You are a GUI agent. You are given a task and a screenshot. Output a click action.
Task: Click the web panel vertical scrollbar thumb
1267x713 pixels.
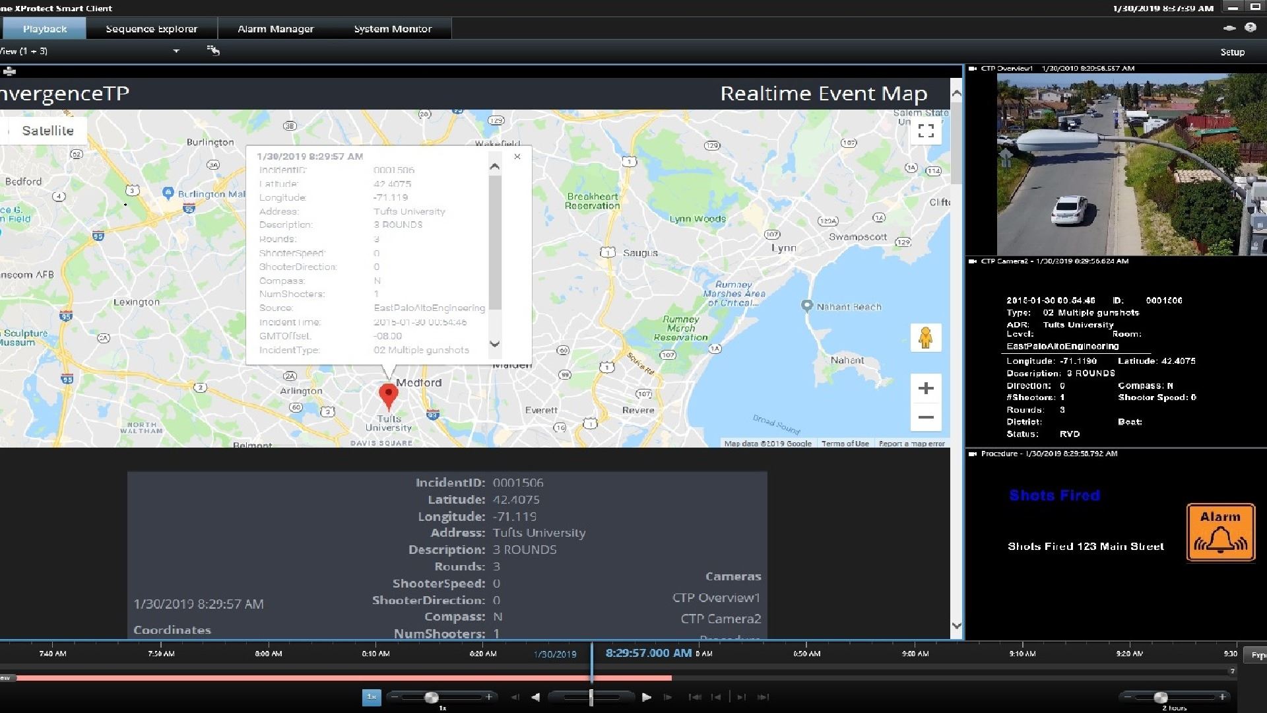coord(956,143)
